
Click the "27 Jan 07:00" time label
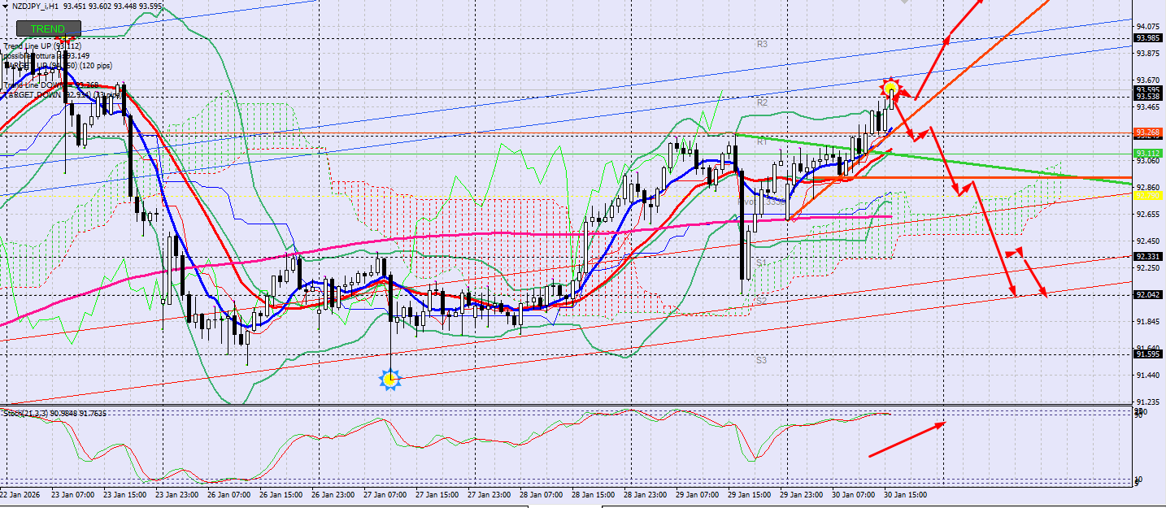coord(387,494)
